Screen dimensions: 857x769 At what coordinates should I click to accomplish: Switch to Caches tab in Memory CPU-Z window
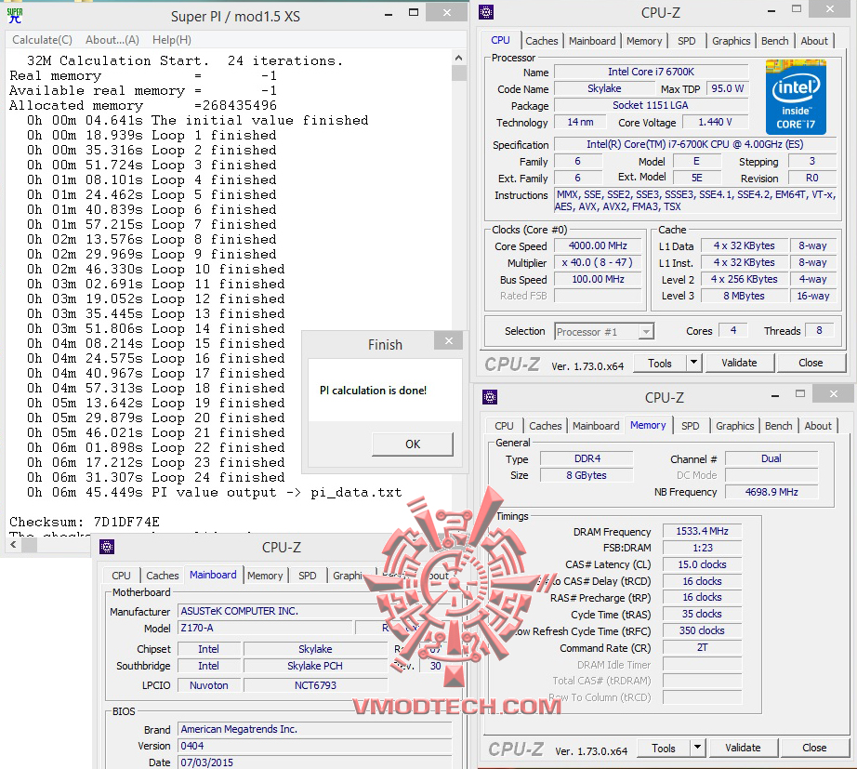[545, 426]
